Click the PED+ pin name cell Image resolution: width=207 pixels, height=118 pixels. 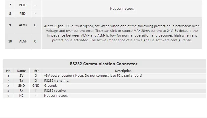click(23, 5)
